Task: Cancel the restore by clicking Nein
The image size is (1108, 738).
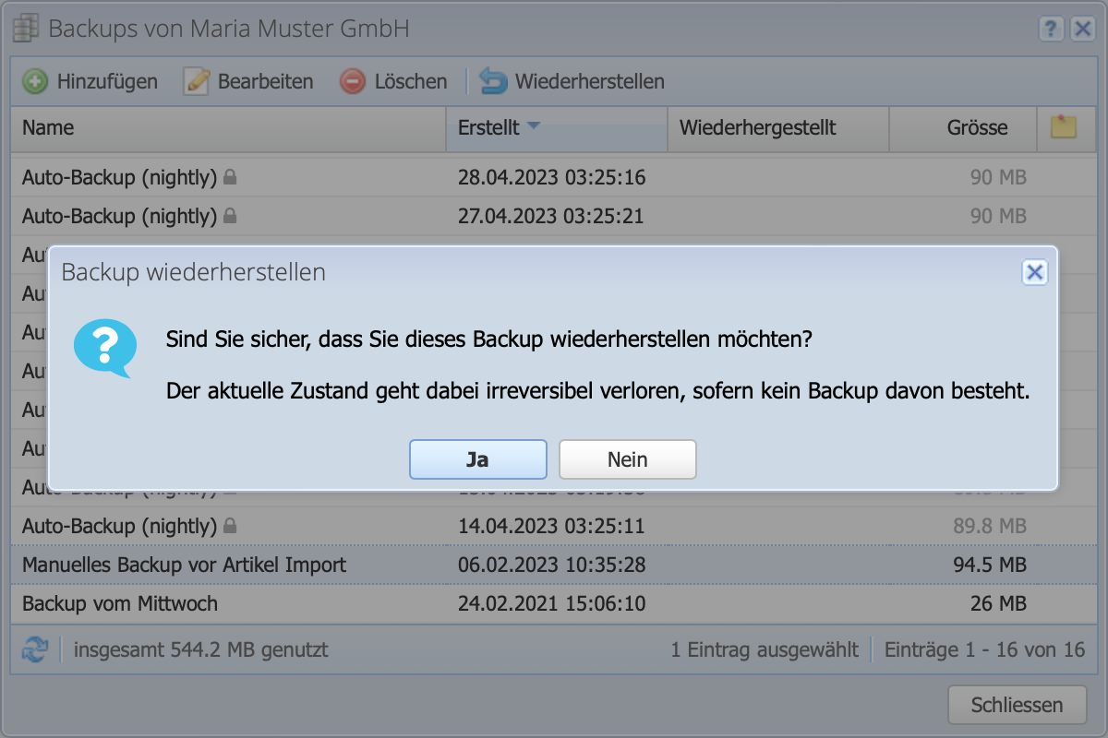Action: click(x=628, y=458)
